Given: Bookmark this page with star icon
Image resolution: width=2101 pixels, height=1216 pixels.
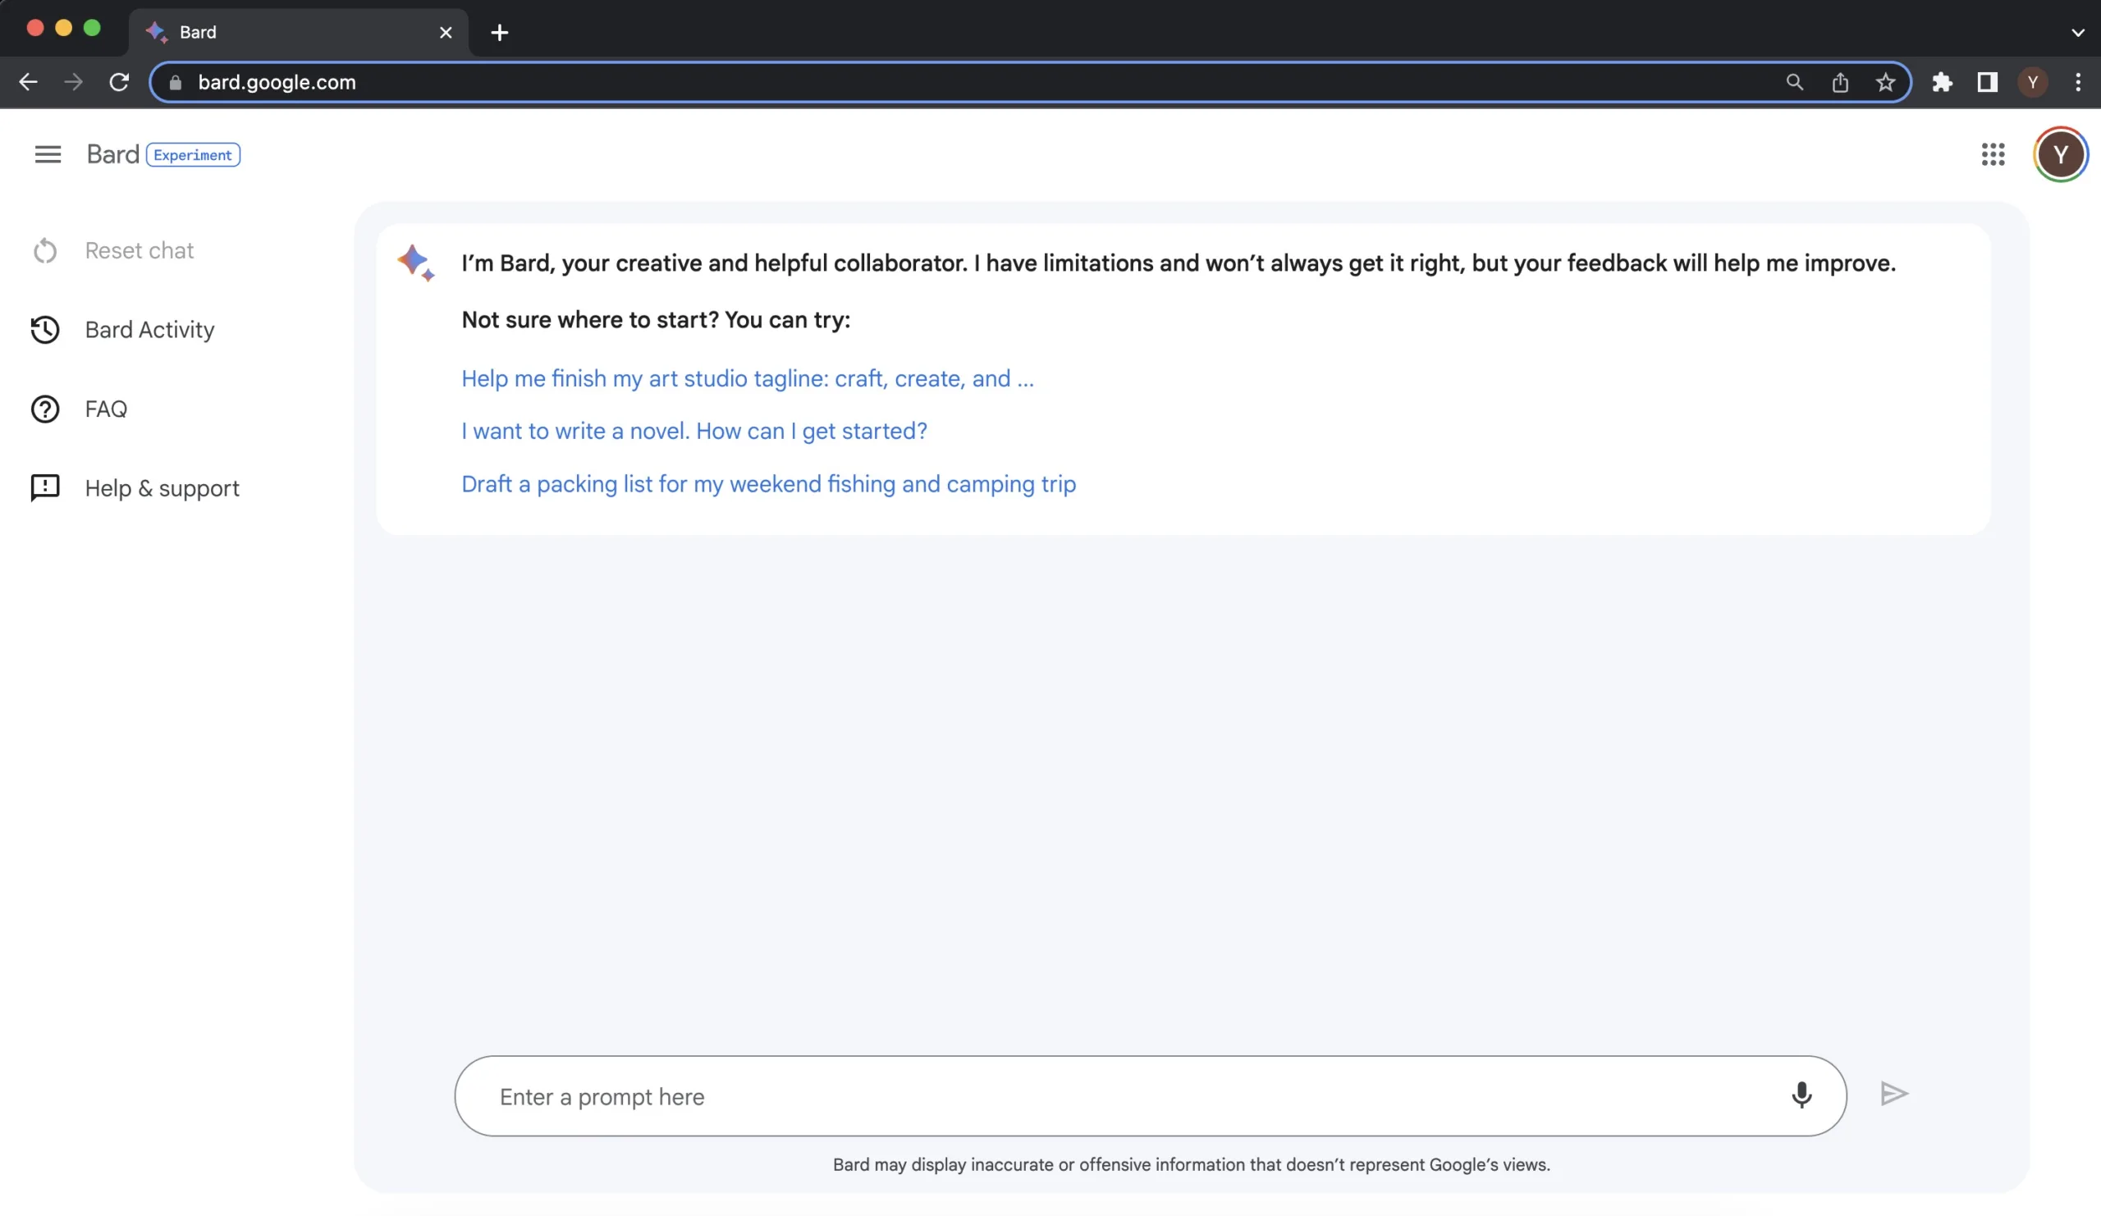Looking at the screenshot, I should [1885, 83].
